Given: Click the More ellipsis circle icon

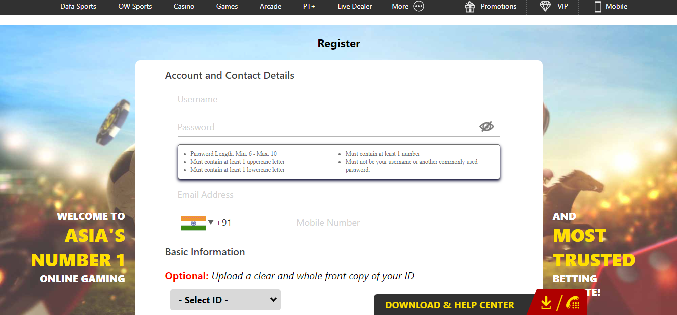Looking at the screenshot, I should point(419,7).
